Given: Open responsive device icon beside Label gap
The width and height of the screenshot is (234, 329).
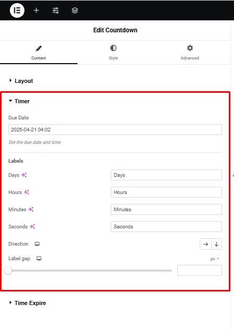Looking at the screenshot, I should [39, 259].
